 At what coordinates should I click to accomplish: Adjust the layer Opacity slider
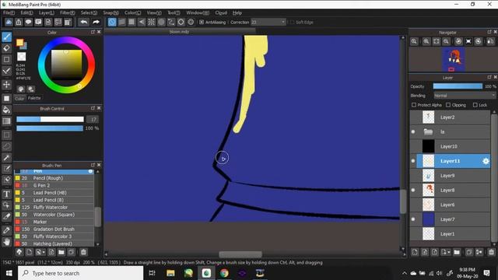[x=458, y=86]
